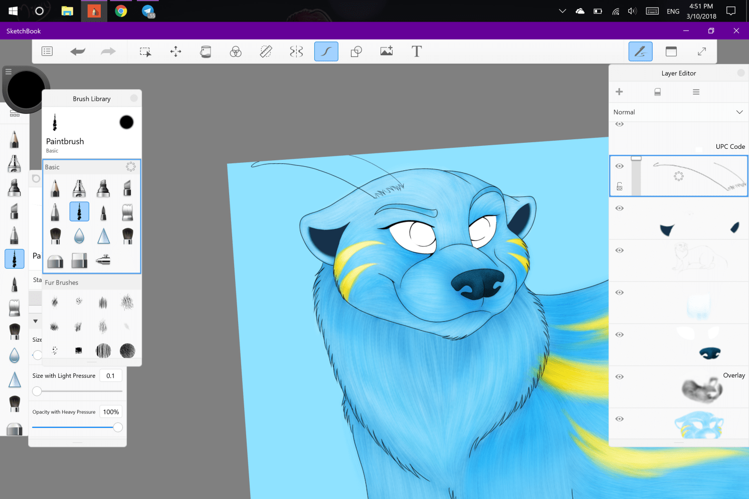Select the Flood Fill bucket tool

206,51
